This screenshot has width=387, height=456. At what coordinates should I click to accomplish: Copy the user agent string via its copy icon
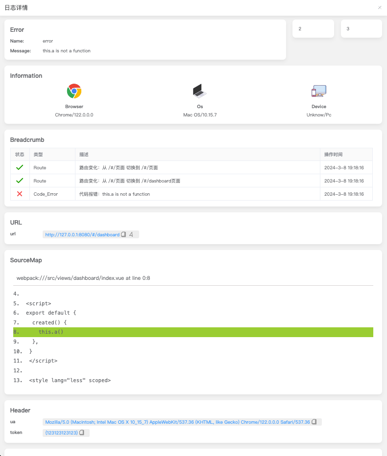coord(314,422)
